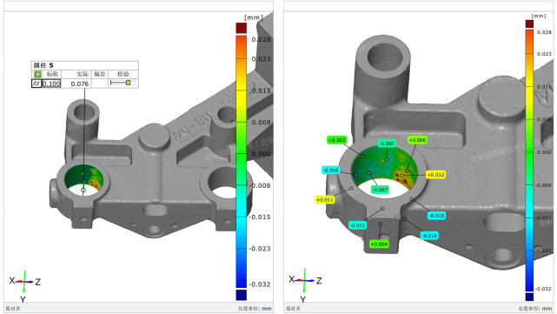Click the [mm] unit label above the left legend
557x314 pixels.
(x=254, y=17)
